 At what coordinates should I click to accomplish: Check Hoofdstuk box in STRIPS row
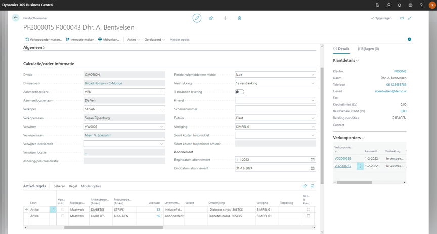62,210
